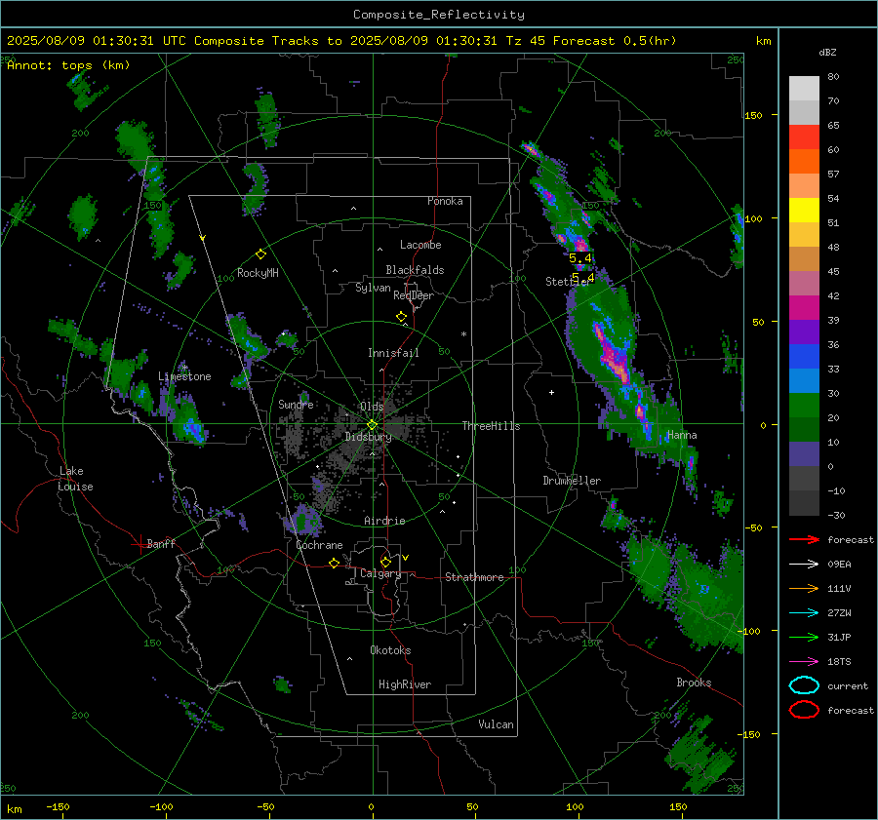Click the Limestone label
Image resolution: width=878 pixels, height=820 pixels.
click(x=184, y=376)
